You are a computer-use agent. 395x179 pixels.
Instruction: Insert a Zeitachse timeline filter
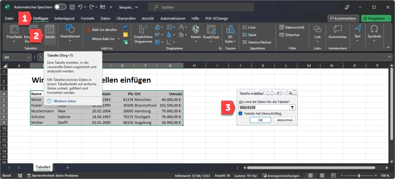289,35
